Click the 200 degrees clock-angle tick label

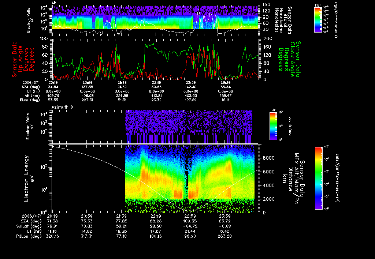(x=268, y=39)
